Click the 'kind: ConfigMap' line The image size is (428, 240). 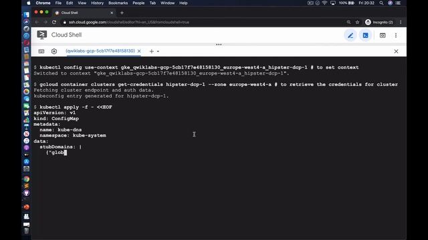[56, 119]
